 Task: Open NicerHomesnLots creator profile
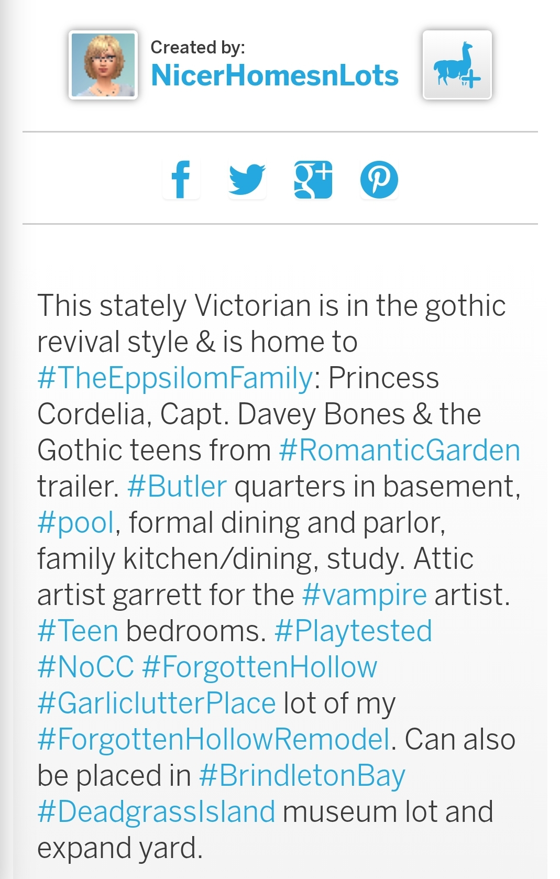(274, 75)
